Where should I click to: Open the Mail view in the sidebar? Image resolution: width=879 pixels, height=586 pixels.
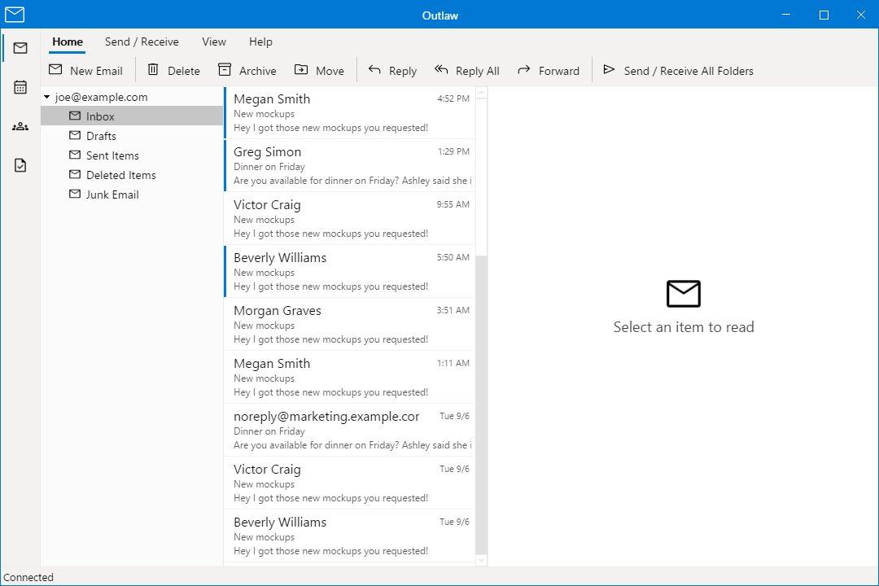pyautogui.click(x=19, y=47)
